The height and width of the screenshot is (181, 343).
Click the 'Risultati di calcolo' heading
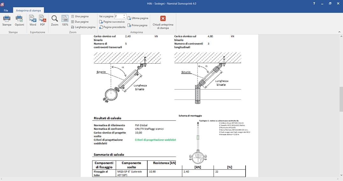click(x=107, y=118)
